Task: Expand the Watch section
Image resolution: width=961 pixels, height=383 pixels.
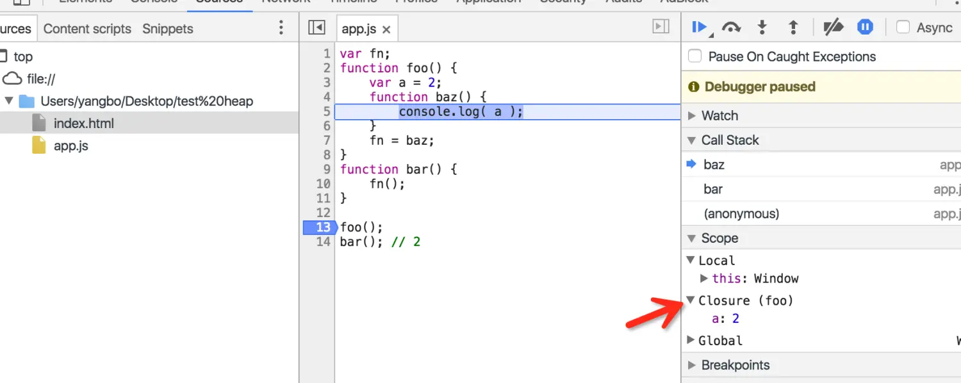Action: coord(692,116)
